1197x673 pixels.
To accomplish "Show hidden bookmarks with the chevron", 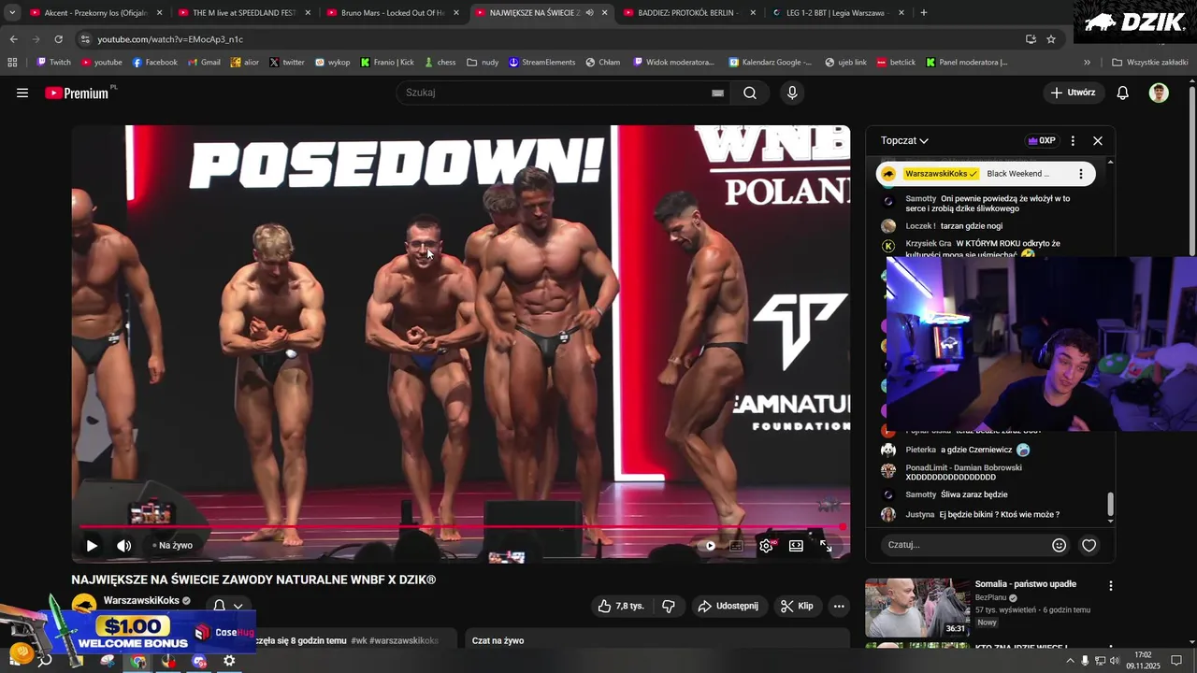I will click(1087, 63).
